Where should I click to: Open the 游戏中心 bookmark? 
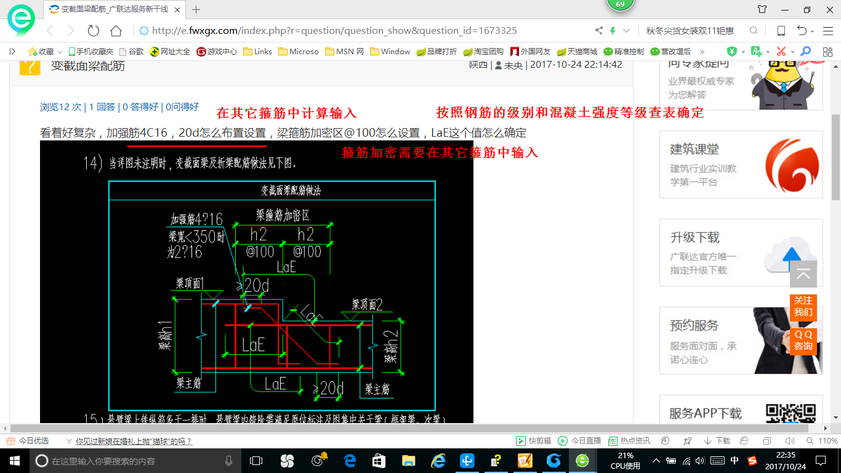217,52
